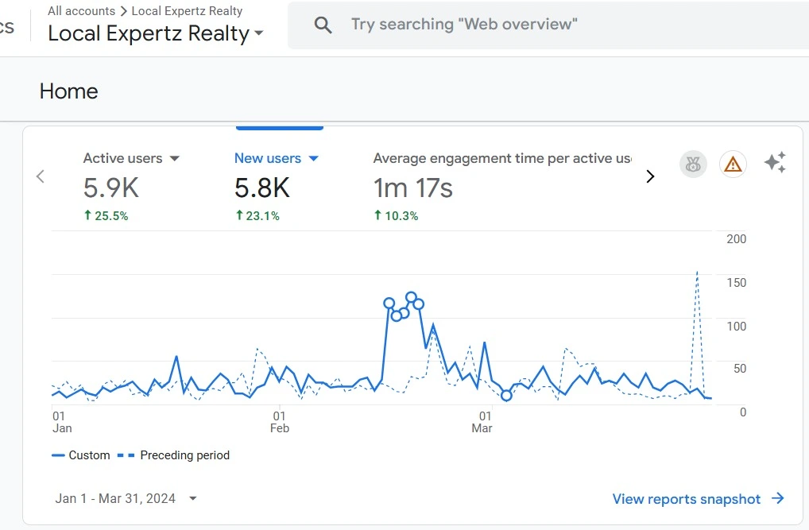The height and width of the screenshot is (530, 809).
Task: Select the anomaly circle in early March
Action: pyautogui.click(x=506, y=396)
